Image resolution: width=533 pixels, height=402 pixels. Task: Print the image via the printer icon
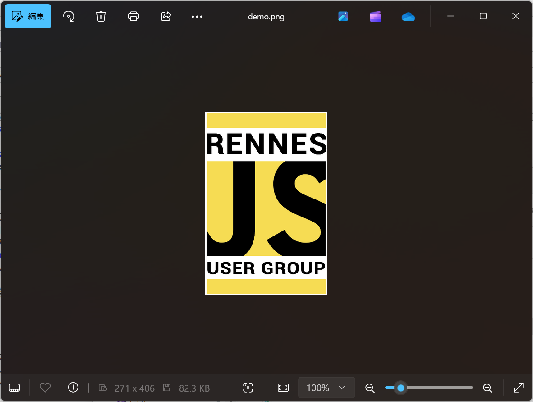pyautogui.click(x=133, y=16)
